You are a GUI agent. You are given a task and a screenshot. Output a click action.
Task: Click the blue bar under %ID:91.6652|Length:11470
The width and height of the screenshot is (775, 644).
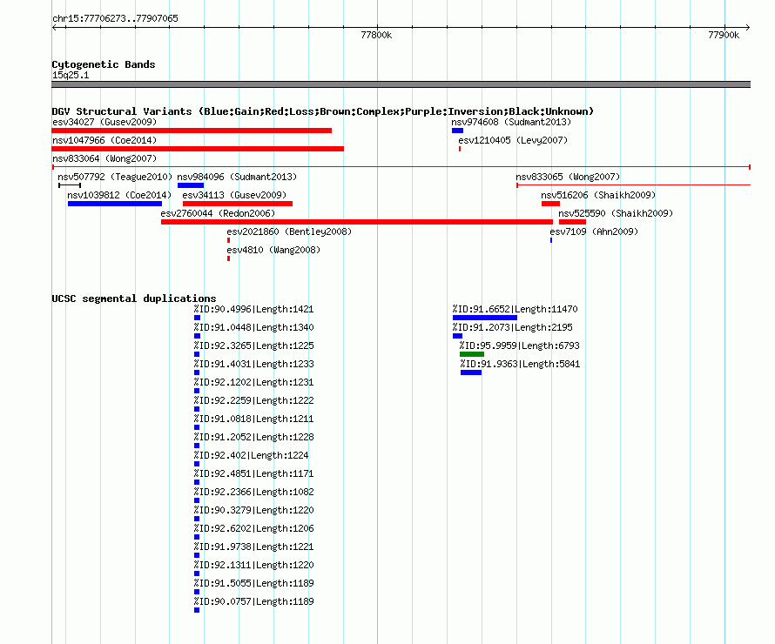pos(484,318)
